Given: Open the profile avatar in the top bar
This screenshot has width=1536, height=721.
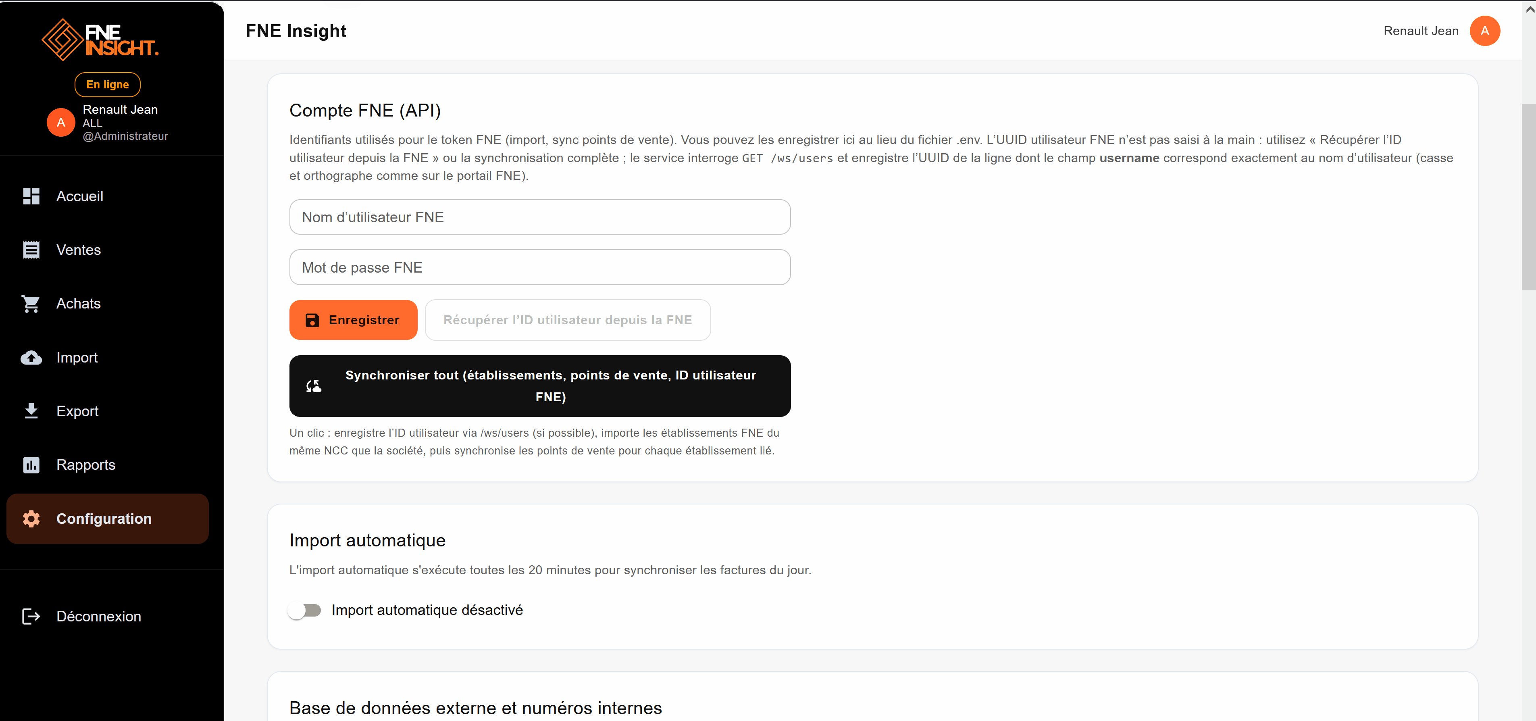Looking at the screenshot, I should pos(1486,30).
